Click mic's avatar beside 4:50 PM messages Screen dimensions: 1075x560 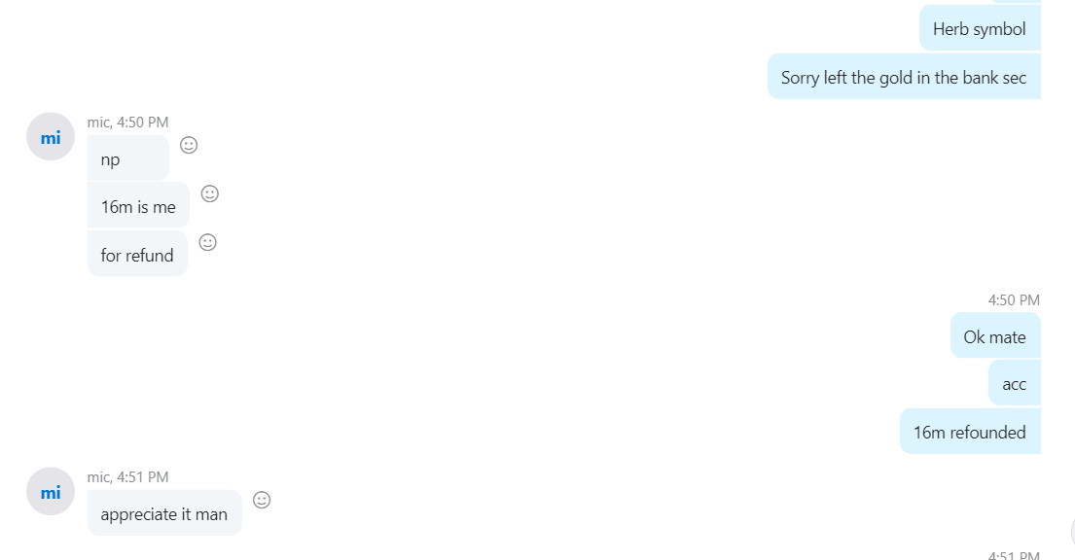pyautogui.click(x=51, y=137)
